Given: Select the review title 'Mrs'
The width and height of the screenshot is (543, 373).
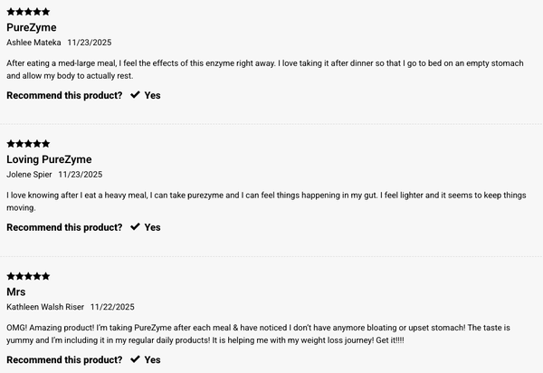Looking at the screenshot, I should (16, 292).
